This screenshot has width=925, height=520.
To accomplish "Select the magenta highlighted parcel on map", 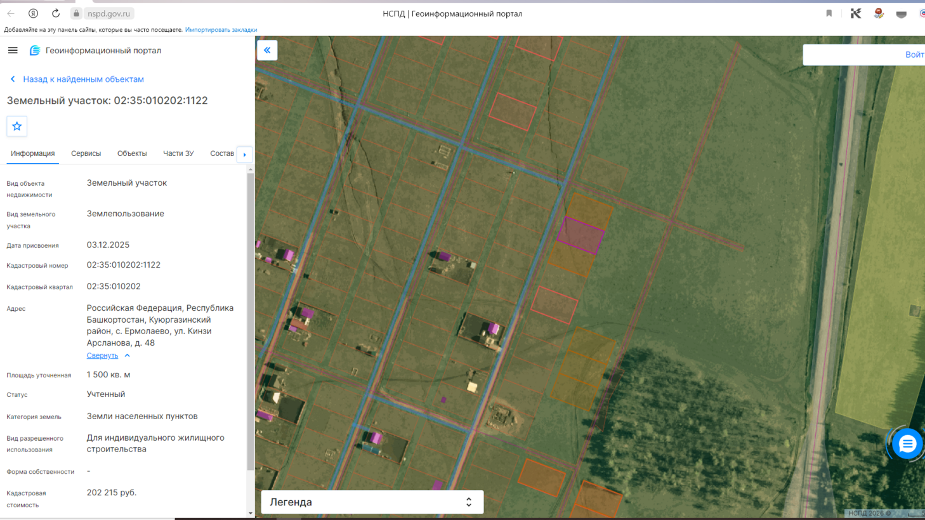I will 581,235.
